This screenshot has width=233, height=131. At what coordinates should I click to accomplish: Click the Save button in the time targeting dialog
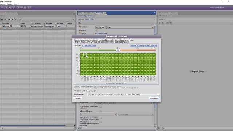(154, 99)
